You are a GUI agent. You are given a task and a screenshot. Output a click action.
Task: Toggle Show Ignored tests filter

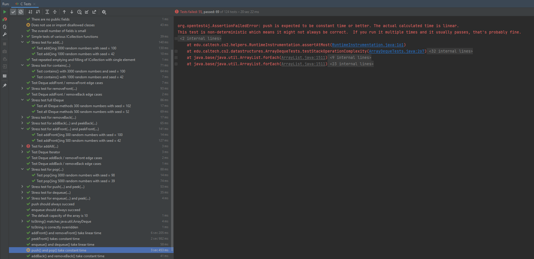tap(21, 12)
